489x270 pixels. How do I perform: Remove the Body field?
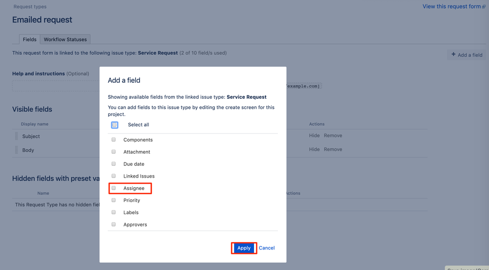click(x=333, y=149)
